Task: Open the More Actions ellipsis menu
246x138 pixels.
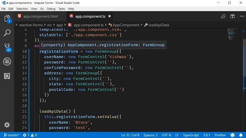Action: click(242, 16)
